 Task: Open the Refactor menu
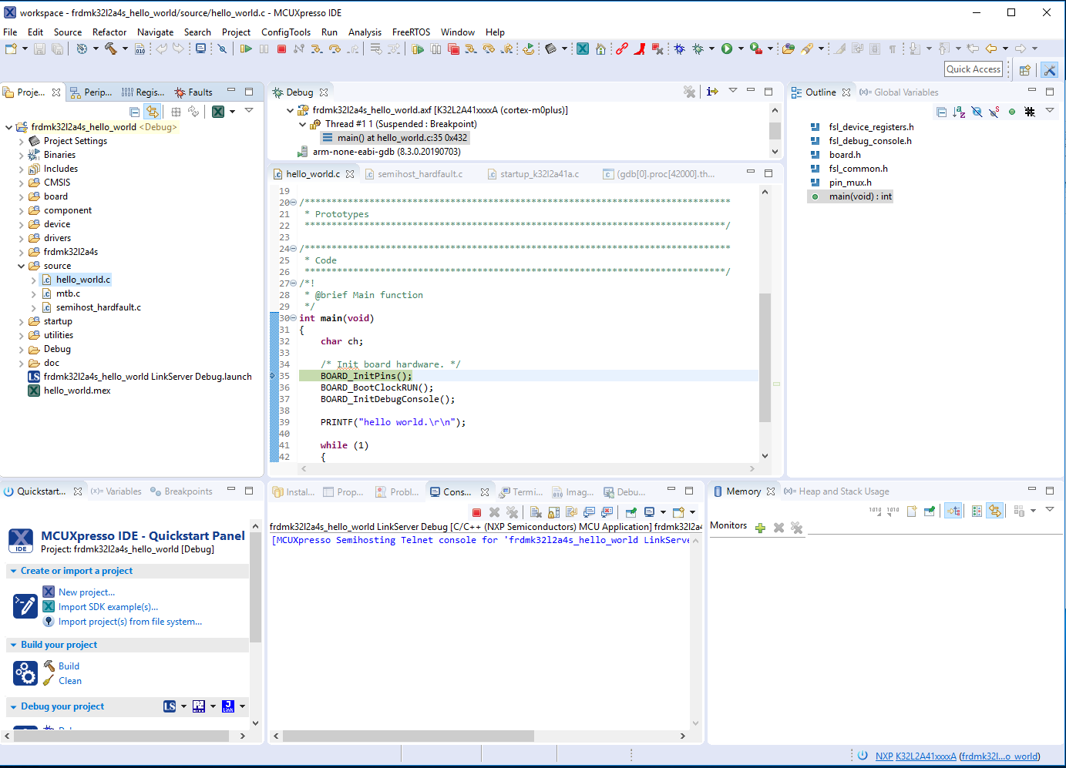point(109,32)
